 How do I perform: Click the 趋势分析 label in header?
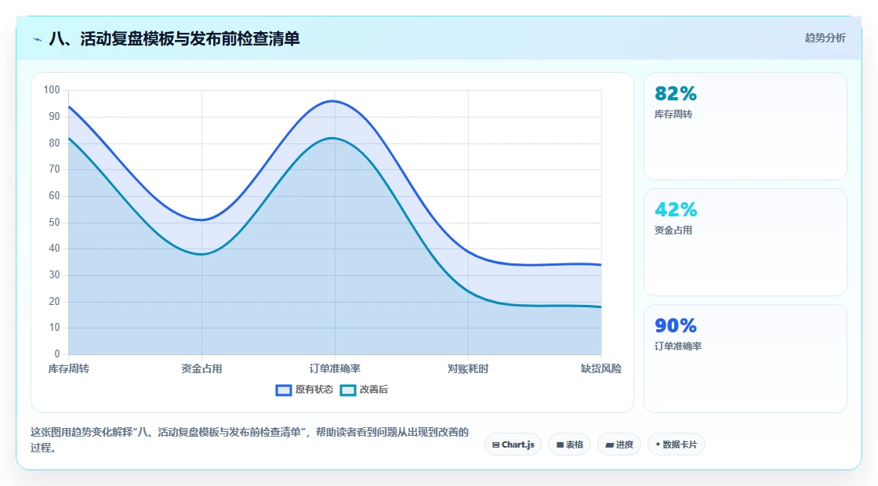click(825, 38)
